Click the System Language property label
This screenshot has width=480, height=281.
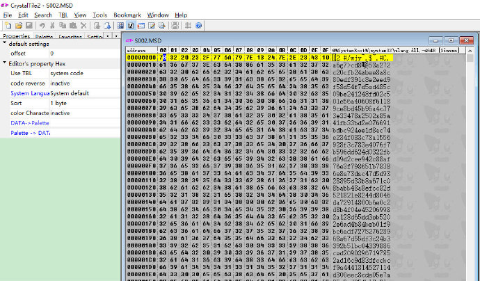click(30, 93)
